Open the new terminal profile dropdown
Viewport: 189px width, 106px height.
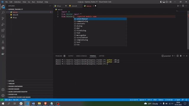(175, 56)
